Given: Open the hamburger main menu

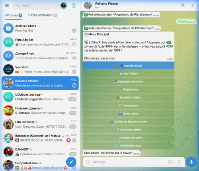Looking at the screenshot, I should pos(7,6).
